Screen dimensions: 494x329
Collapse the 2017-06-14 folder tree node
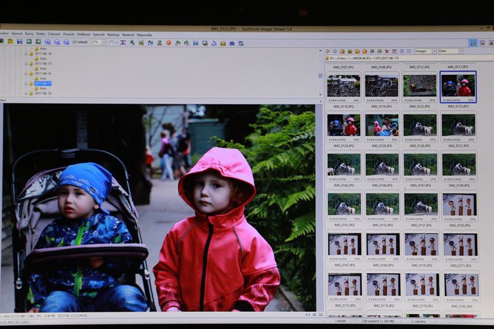(x=26, y=54)
